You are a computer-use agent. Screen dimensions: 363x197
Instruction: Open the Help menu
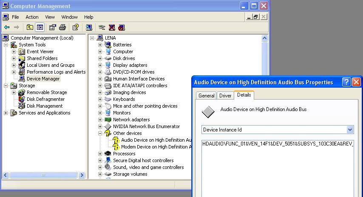click(89, 17)
